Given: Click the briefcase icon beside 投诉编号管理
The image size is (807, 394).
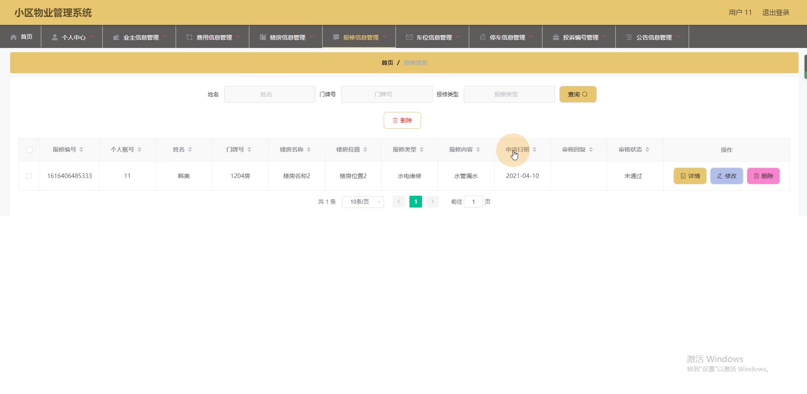Looking at the screenshot, I should [556, 37].
